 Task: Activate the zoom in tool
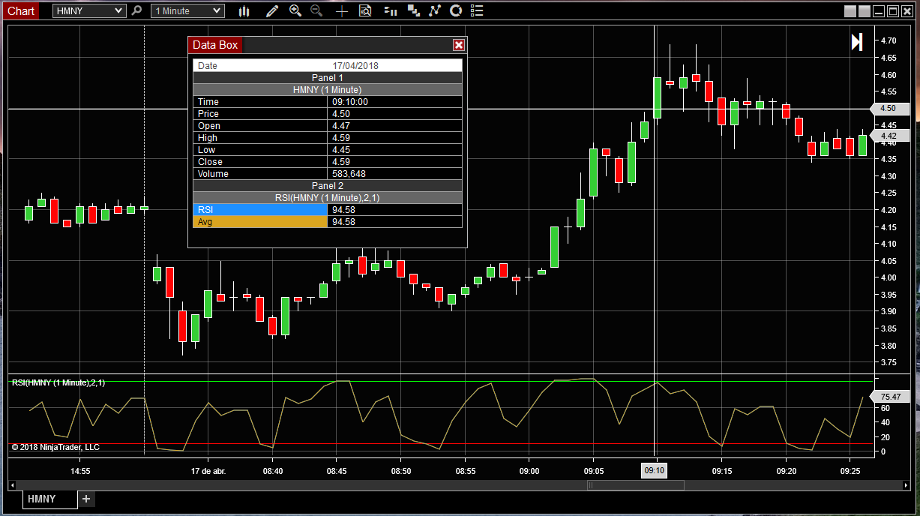click(295, 10)
